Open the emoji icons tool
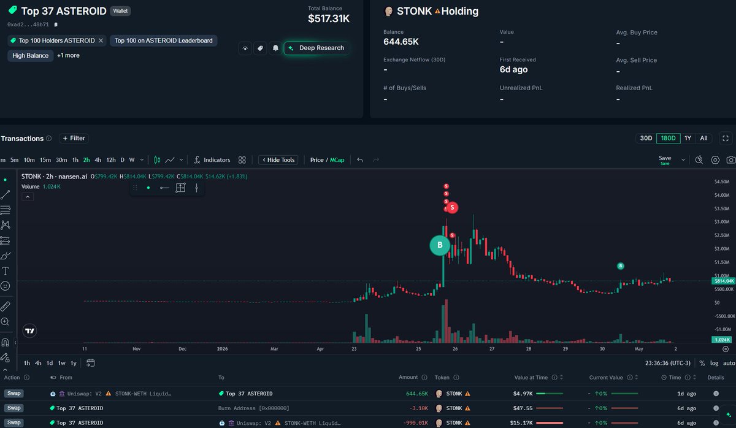The height and width of the screenshot is (428, 736). pyautogui.click(x=6, y=286)
